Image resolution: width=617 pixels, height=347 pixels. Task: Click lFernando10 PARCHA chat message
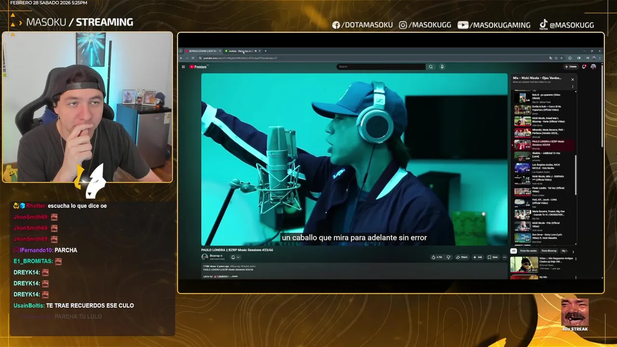click(45, 250)
